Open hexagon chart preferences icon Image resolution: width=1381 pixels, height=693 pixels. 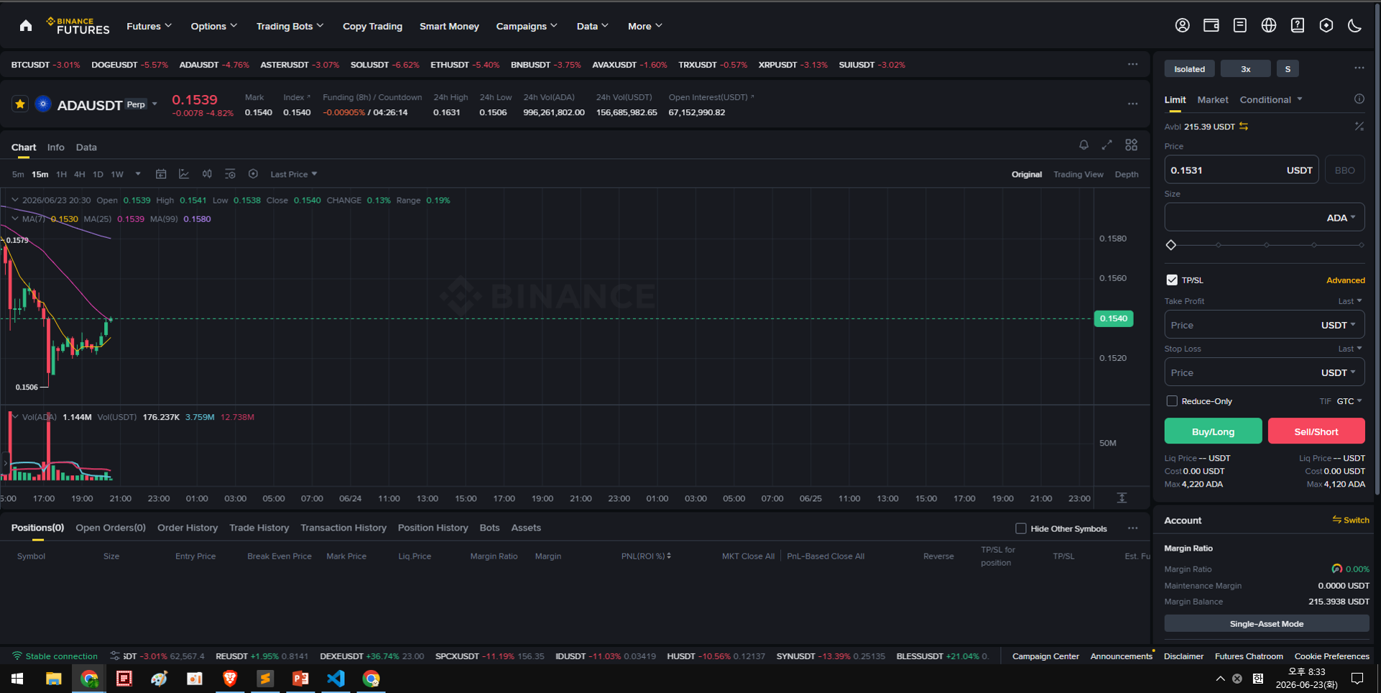pos(253,174)
